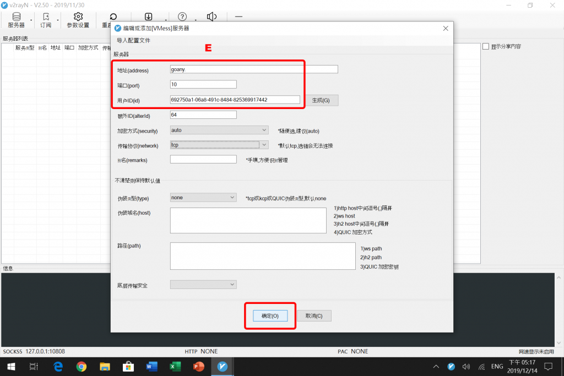The height and width of the screenshot is (376, 564).
Task: Open the help question mark icon
Action: click(182, 17)
